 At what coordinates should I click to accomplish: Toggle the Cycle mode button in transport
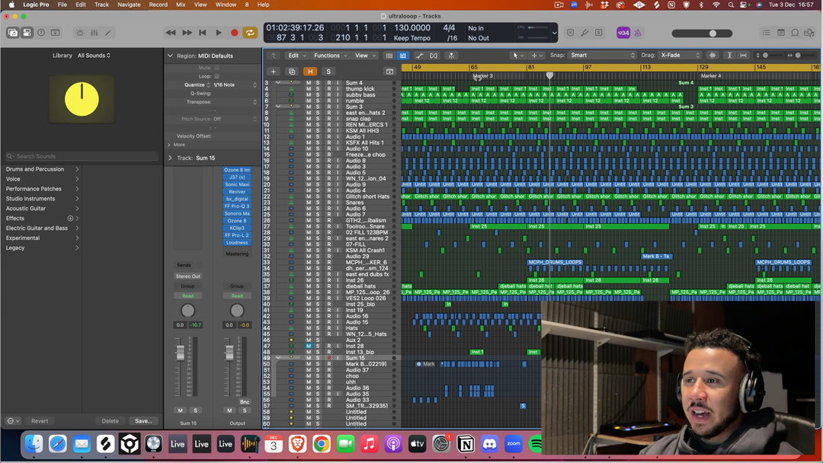coord(250,33)
